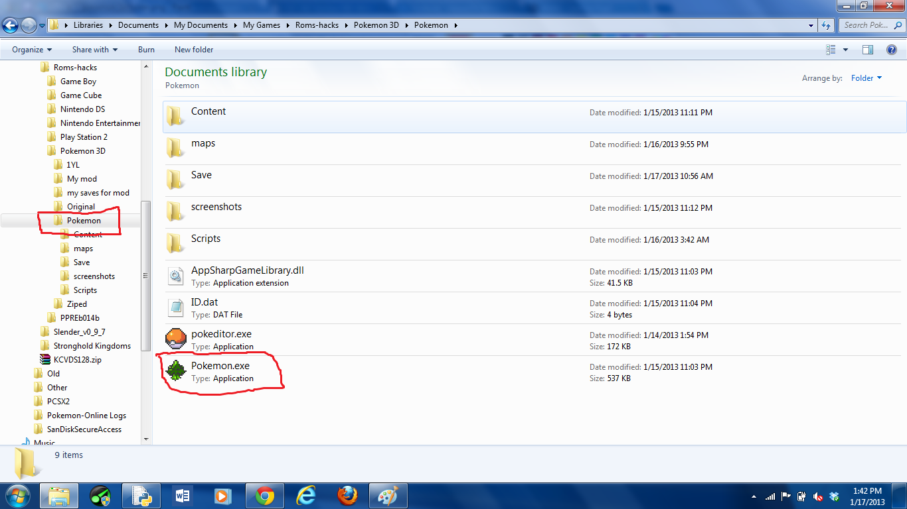
Task: Show hidden icons in the system tray
Action: (x=753, y=496)
